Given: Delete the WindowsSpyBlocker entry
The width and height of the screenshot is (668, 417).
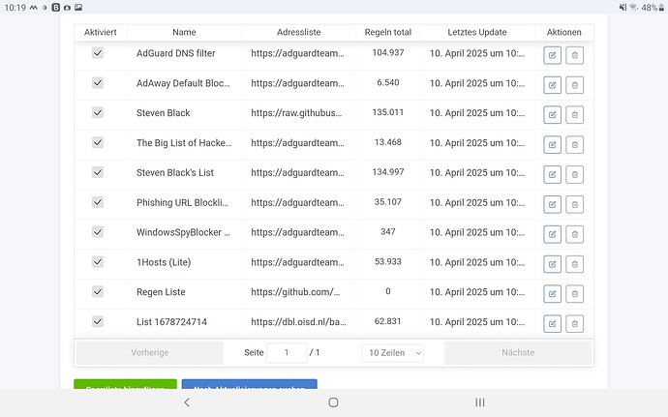Looking at the screenshot, I should coord(574,234).
